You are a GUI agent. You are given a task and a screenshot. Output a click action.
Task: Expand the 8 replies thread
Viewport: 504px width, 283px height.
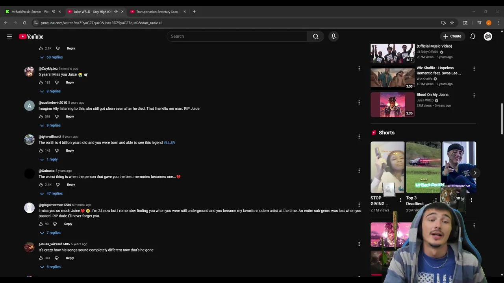pyautogui.click(x=50, y=91)
